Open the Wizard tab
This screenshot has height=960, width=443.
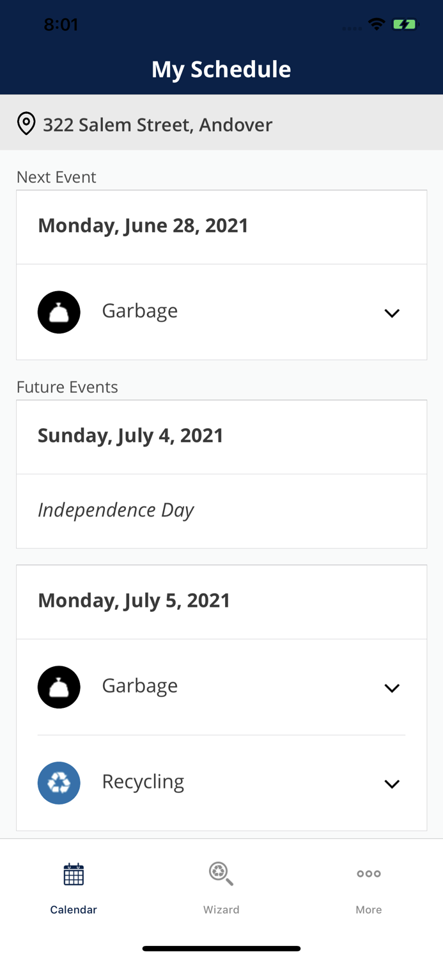pos(221,888)
